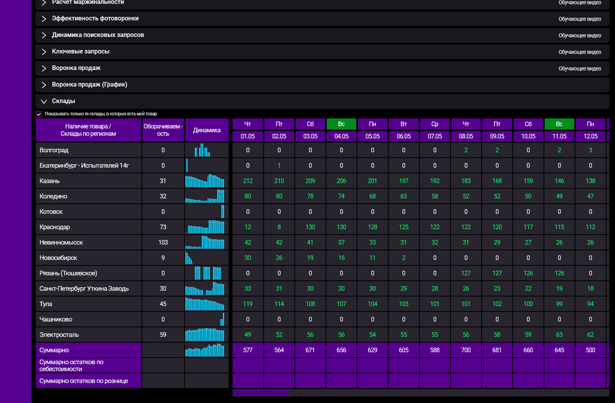Click Суммарно total 500 for 12.05
This screenshot has width=615, height=403.
[x=590, y=350]
